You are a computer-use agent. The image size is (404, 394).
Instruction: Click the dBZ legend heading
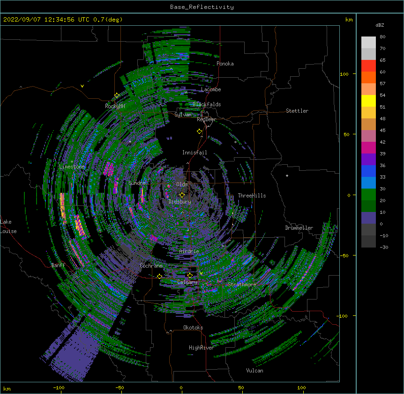tap(380, 25)
